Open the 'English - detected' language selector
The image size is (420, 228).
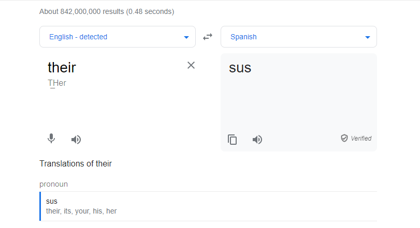118,37
